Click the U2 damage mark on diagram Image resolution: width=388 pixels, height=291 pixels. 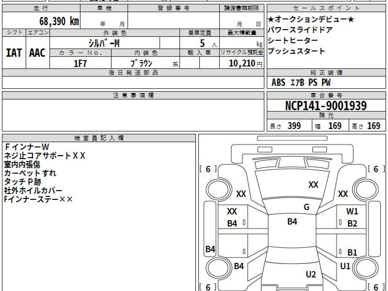311,275
